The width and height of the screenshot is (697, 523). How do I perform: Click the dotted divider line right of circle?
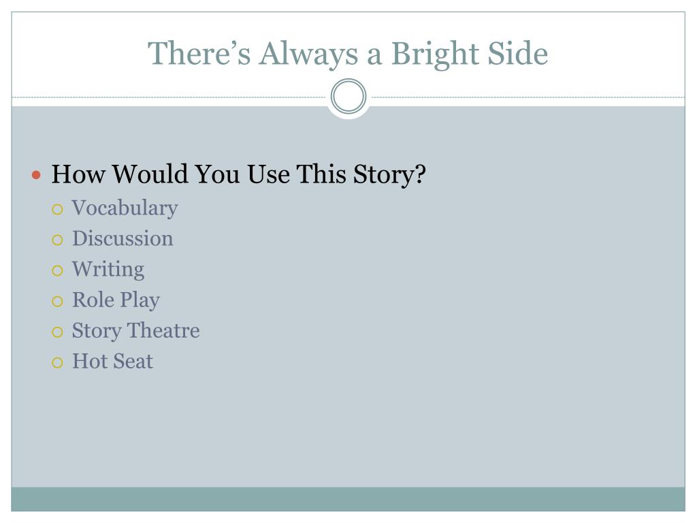[x=528, y=97]
